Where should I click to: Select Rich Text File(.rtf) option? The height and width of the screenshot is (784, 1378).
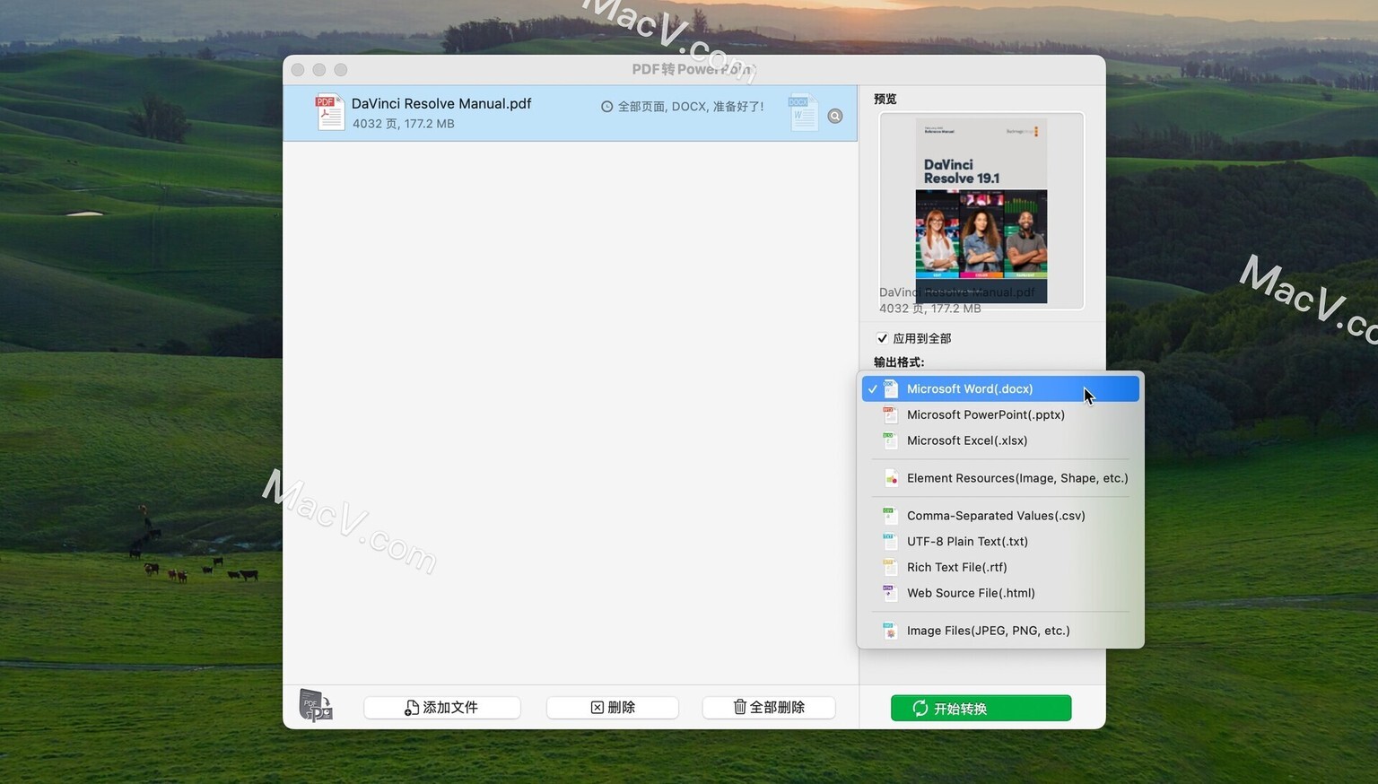click(1000, 567)
